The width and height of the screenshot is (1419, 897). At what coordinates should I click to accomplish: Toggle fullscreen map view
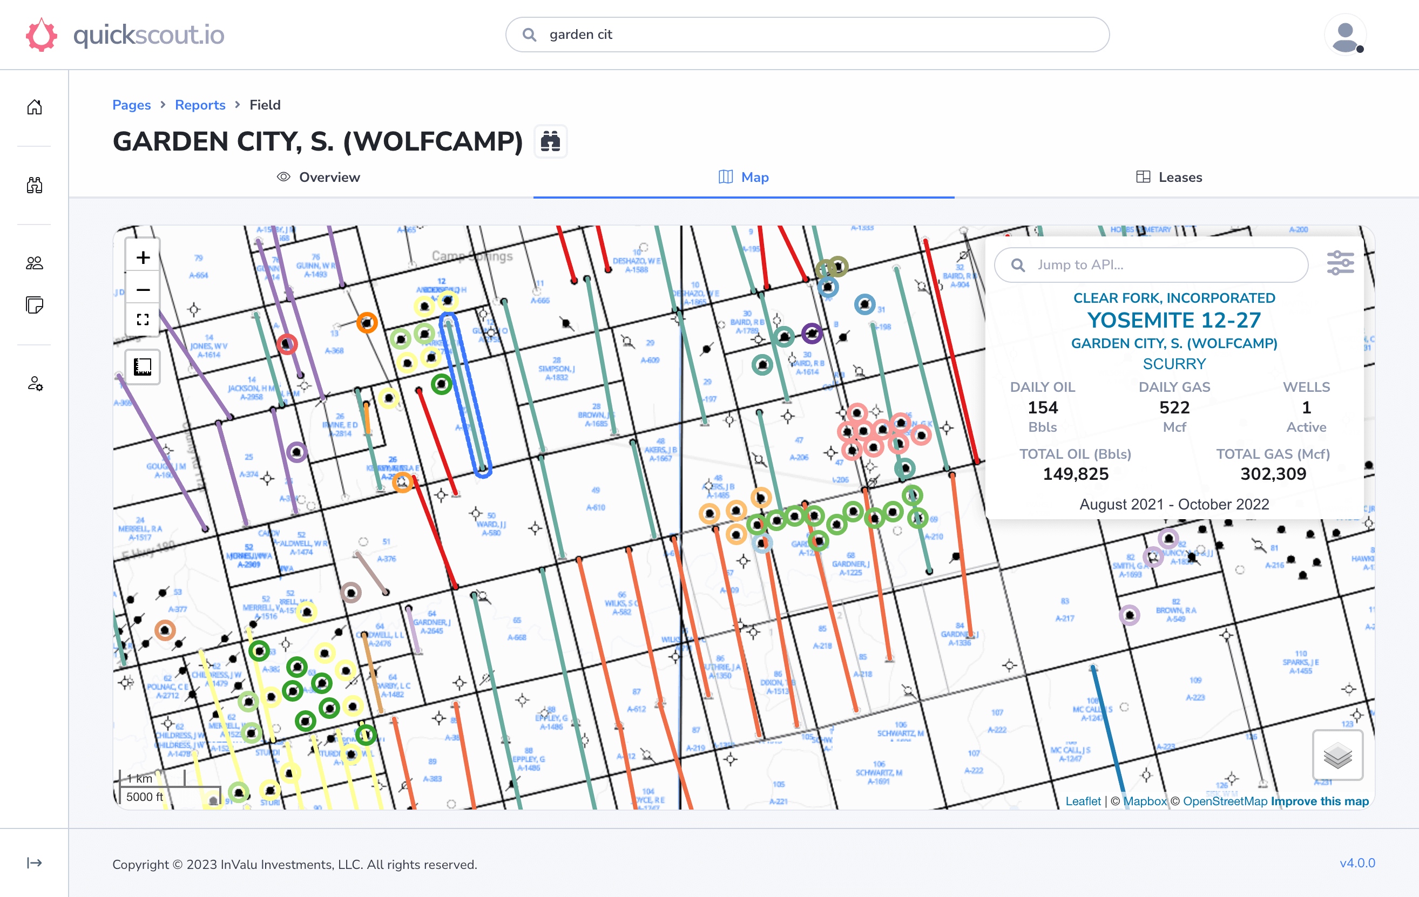coord(143,319)
